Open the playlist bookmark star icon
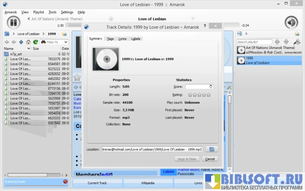 coord(297,34)
